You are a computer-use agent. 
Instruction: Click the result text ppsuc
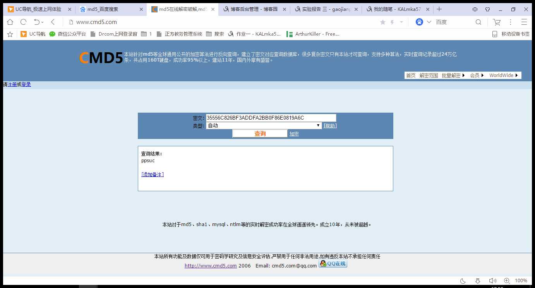(148, 161)
